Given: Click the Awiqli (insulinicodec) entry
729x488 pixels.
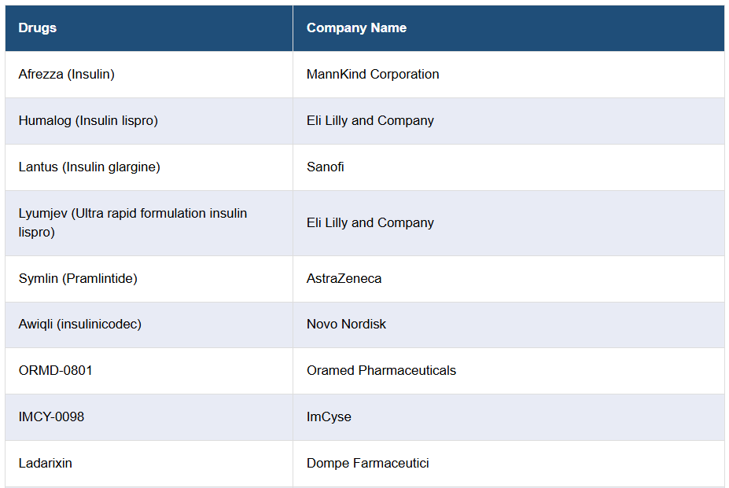Looking at the screenshot, I should tap(80, 325).
